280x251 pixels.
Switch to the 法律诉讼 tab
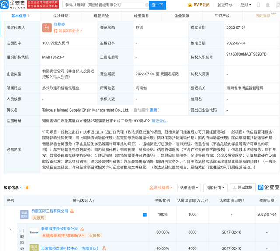pos(61,16)
